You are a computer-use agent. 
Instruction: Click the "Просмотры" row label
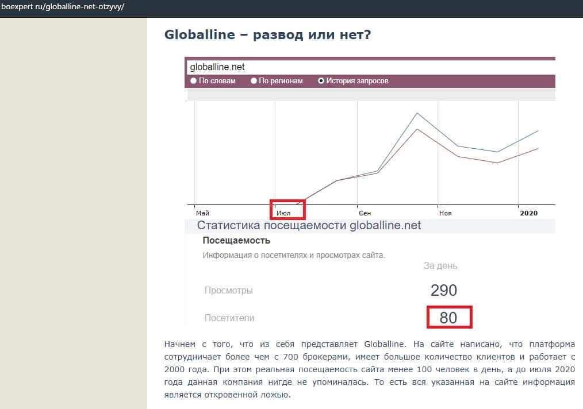228,290
